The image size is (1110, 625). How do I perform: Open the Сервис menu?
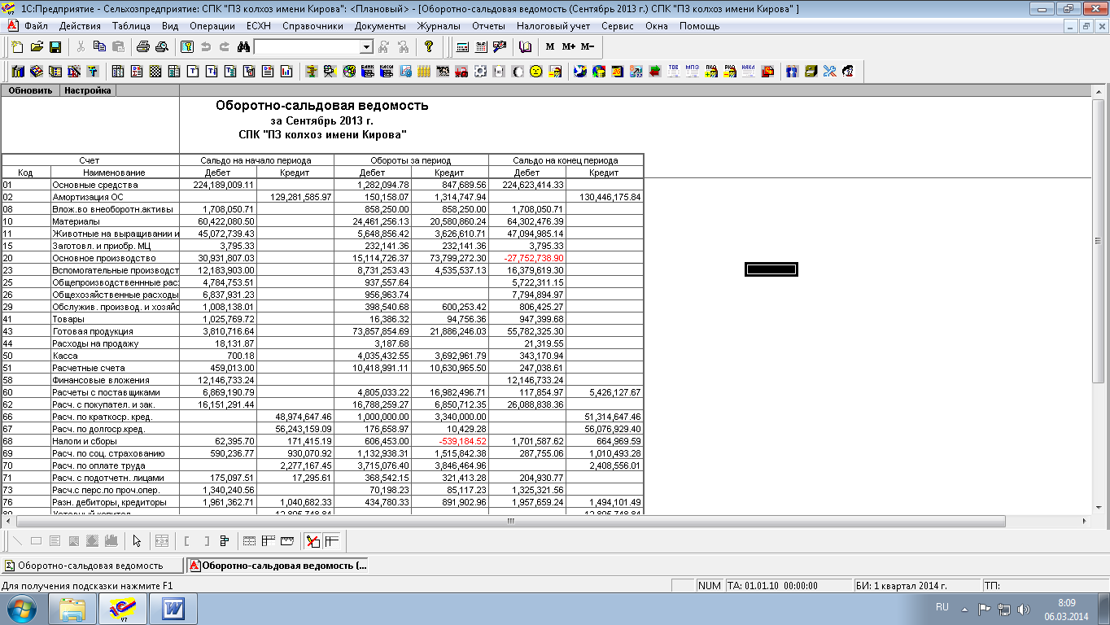[x=618, y=26]
